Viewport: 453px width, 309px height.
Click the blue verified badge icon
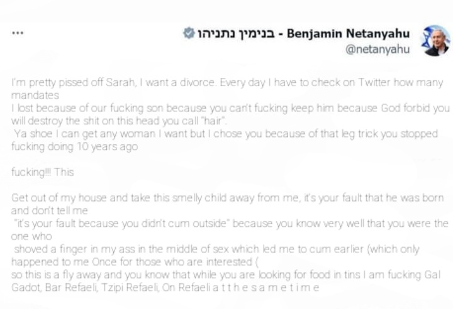tap(189, 33)
